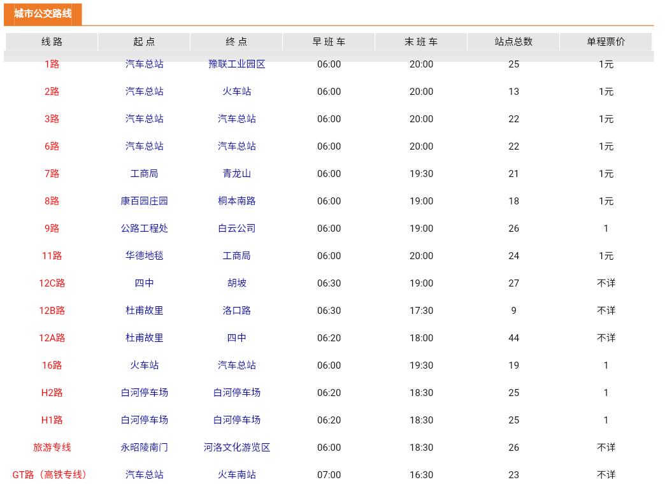Open the 白河停车场 station link

point(143,393)
